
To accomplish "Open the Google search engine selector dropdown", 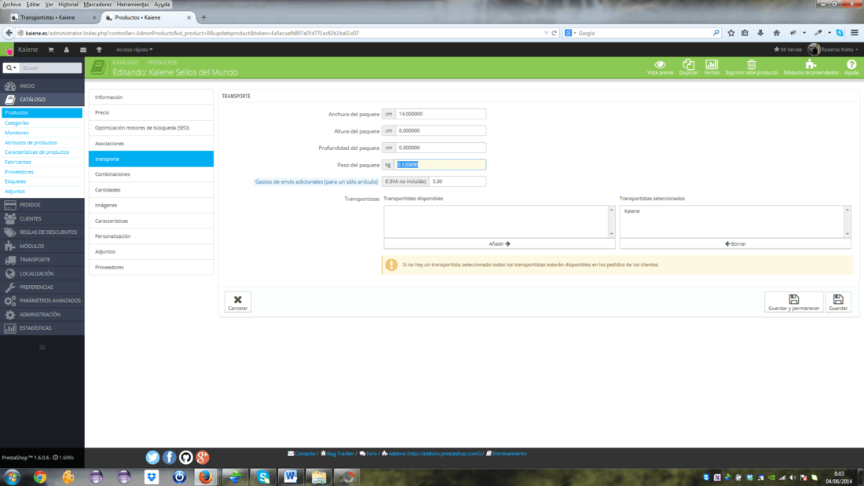I will click(x=570, y=33).
